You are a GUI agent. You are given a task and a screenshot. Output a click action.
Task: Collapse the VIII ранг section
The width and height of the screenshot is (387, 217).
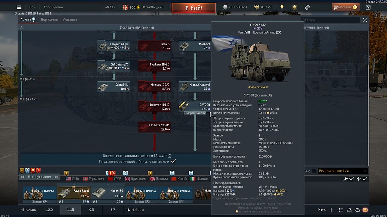(28, 99)
